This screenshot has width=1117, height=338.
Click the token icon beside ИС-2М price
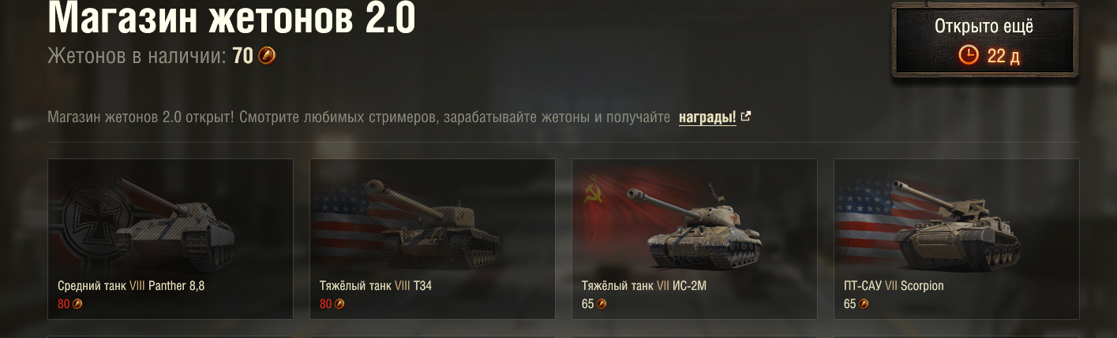pyautogui.click(x=602, y=304)
